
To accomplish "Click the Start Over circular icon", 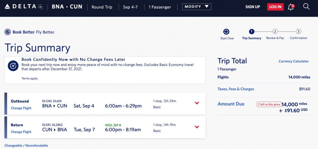I will tap(226, 32).
